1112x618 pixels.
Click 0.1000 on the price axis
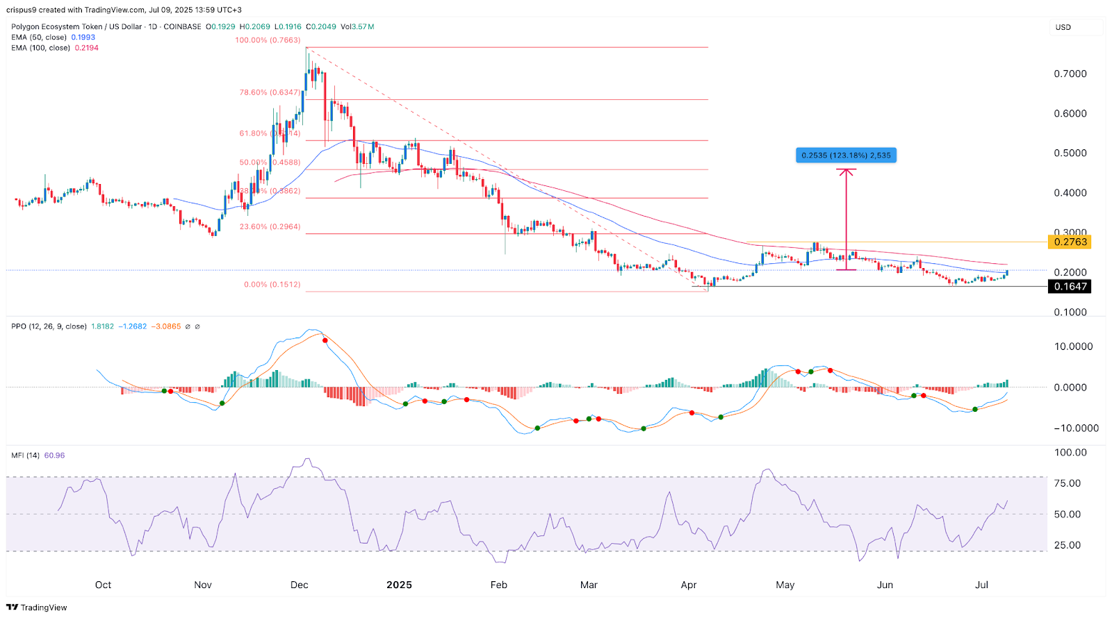click(1070, 312)
